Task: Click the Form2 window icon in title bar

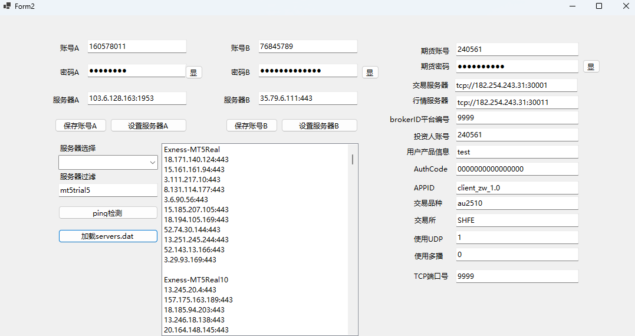Action: coord(6,6)
